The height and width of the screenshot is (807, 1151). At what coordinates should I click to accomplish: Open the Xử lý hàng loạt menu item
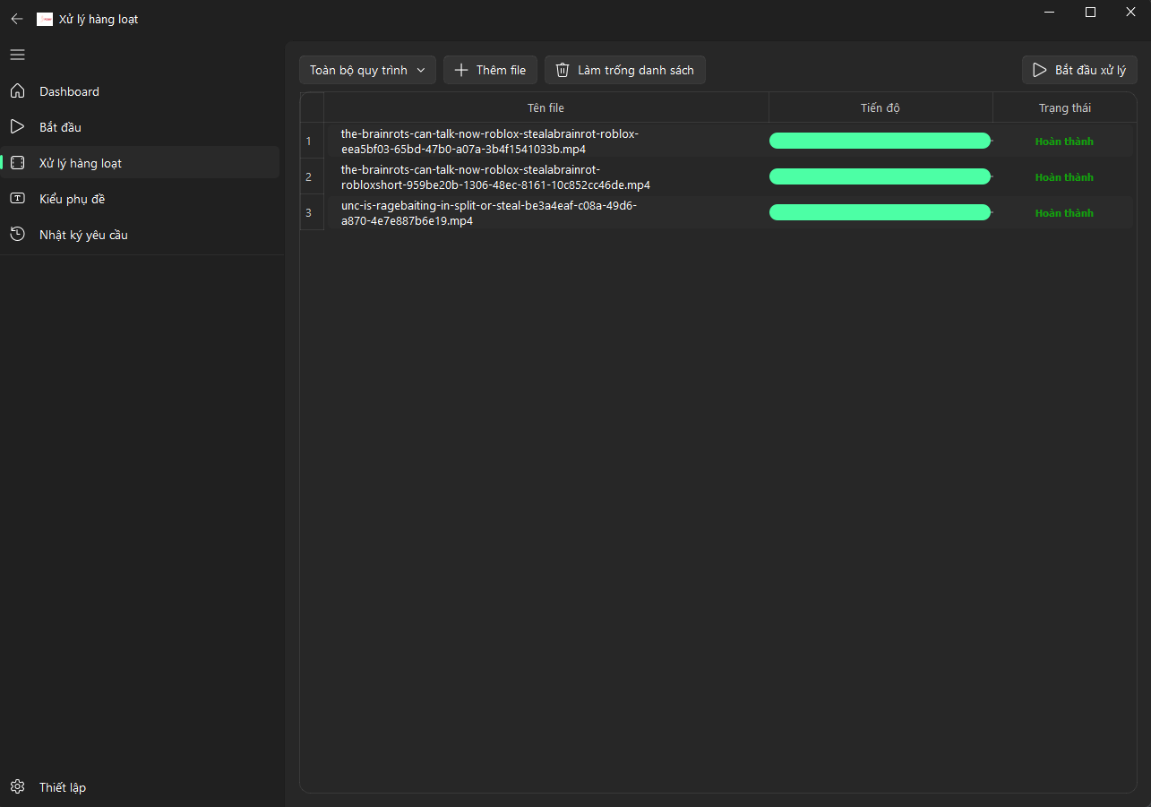[x=81, y=163]
